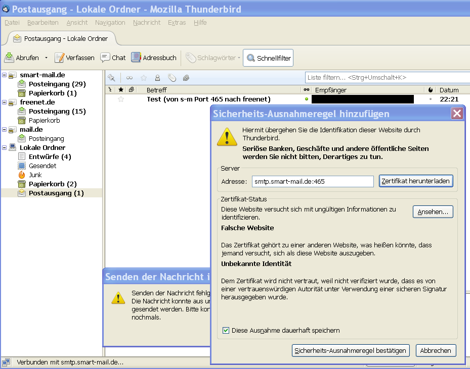Collapse the mail.de account tree
Viewport: 470px width, 369px height.
click(x=4, y=129)
